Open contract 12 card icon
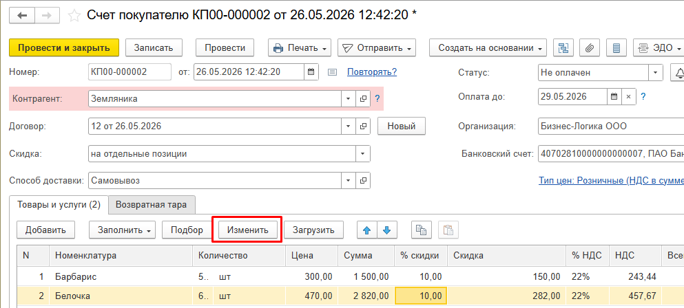 coord(363,126)
